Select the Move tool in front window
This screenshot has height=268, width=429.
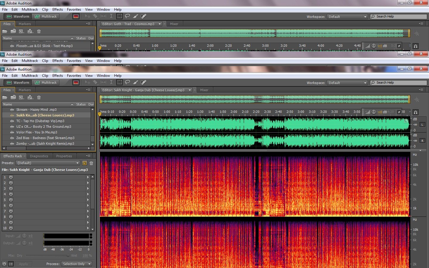click(x=88, y=82)
